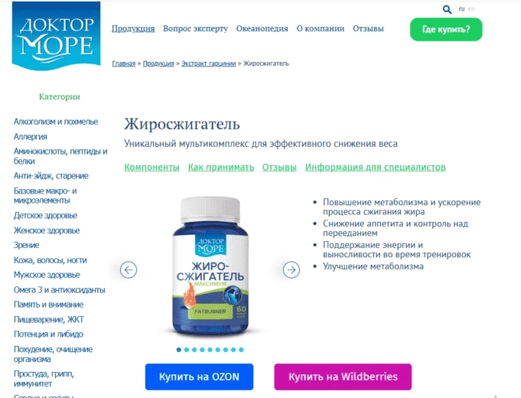Switch language to en

tap(471, 9)
